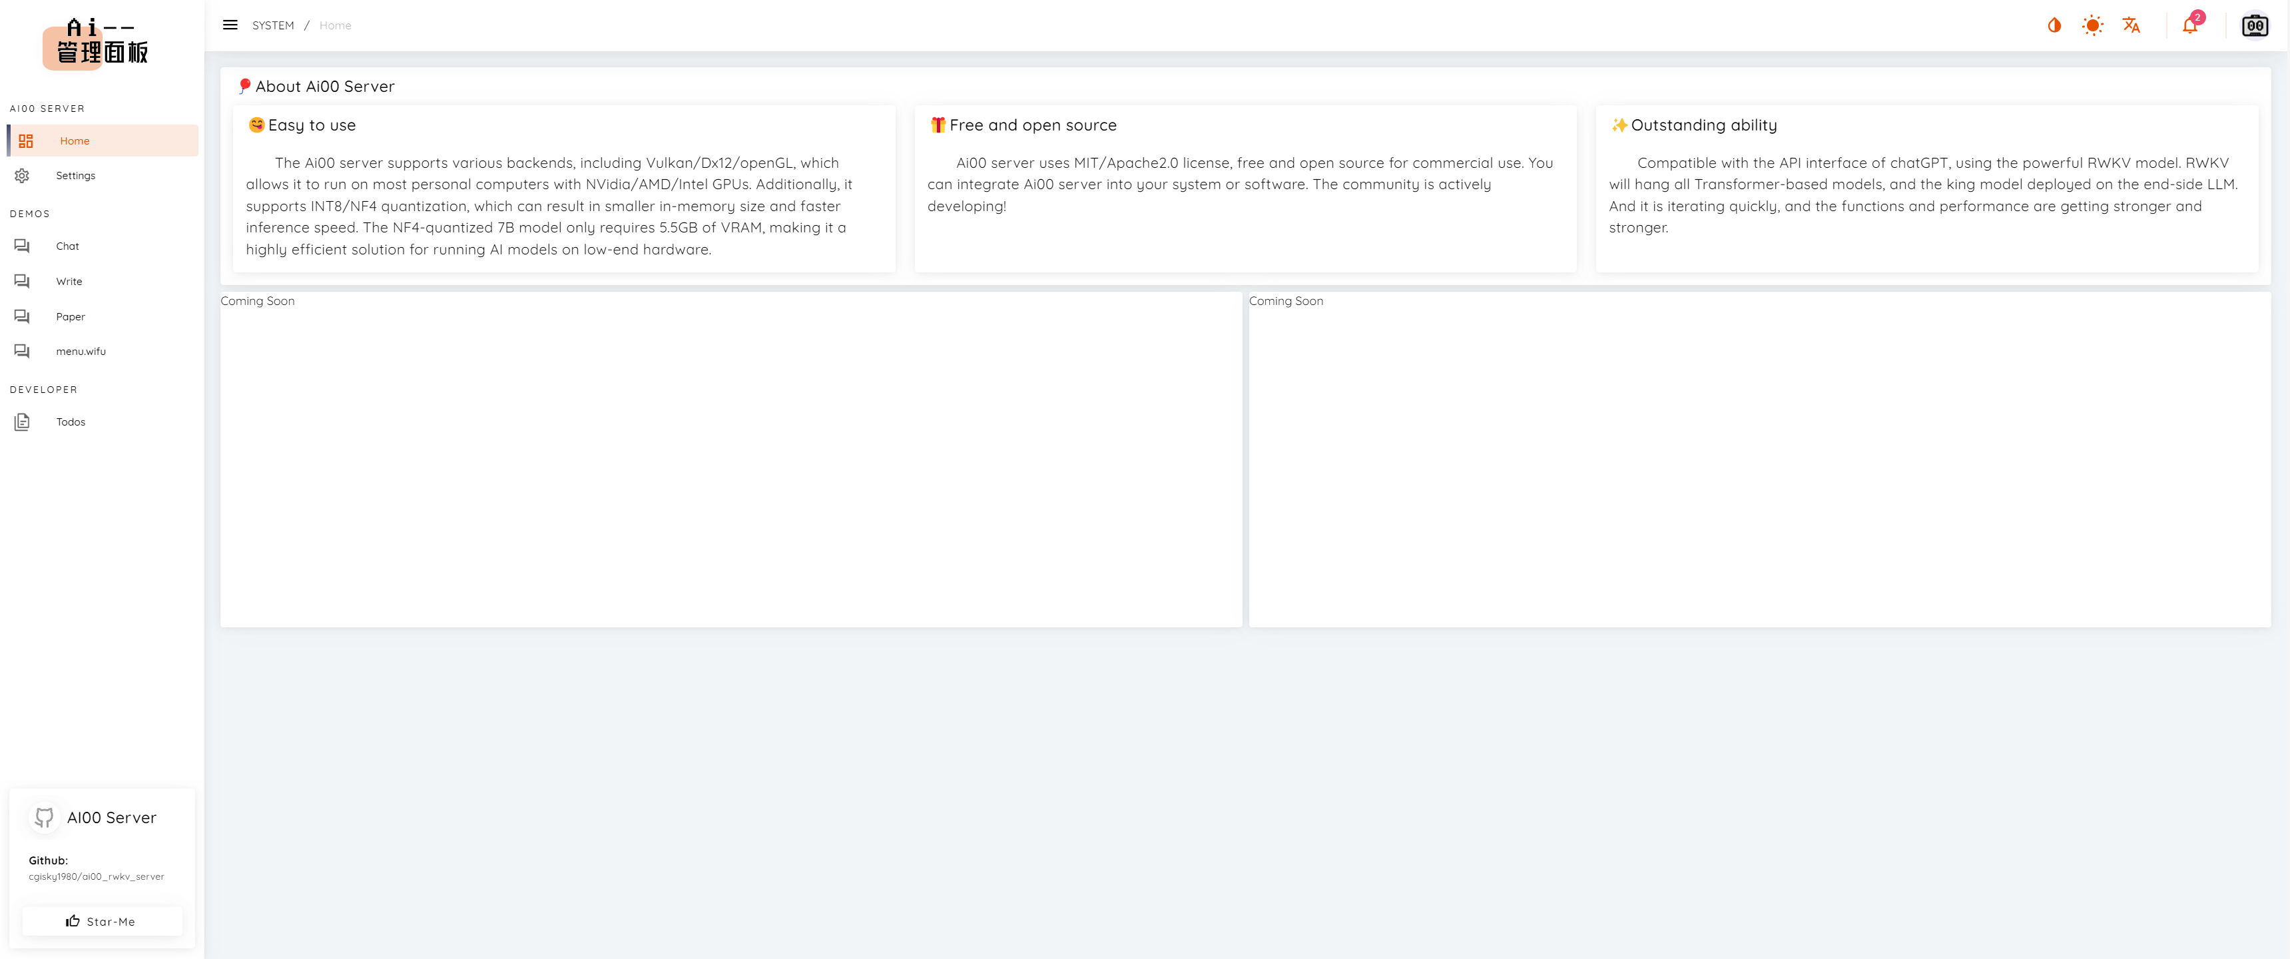This screenshot has width=2290, height=959.
Task: Expand the DEMOS section
Action: point(31,213)
